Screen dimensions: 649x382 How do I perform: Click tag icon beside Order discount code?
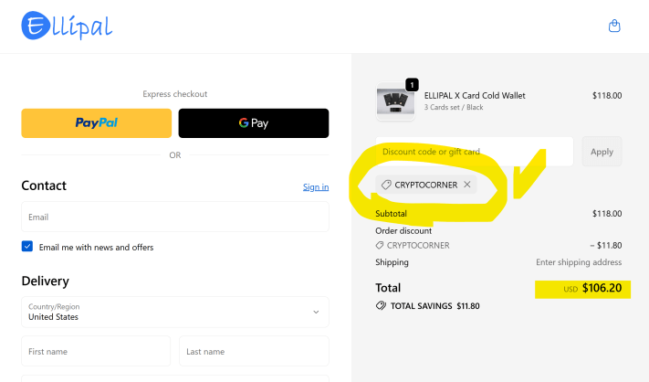(x=380, y=245)
